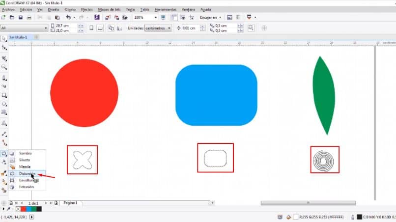The image size is (396, 222).
Task: Click the red palette swatch
Action: 24,209
